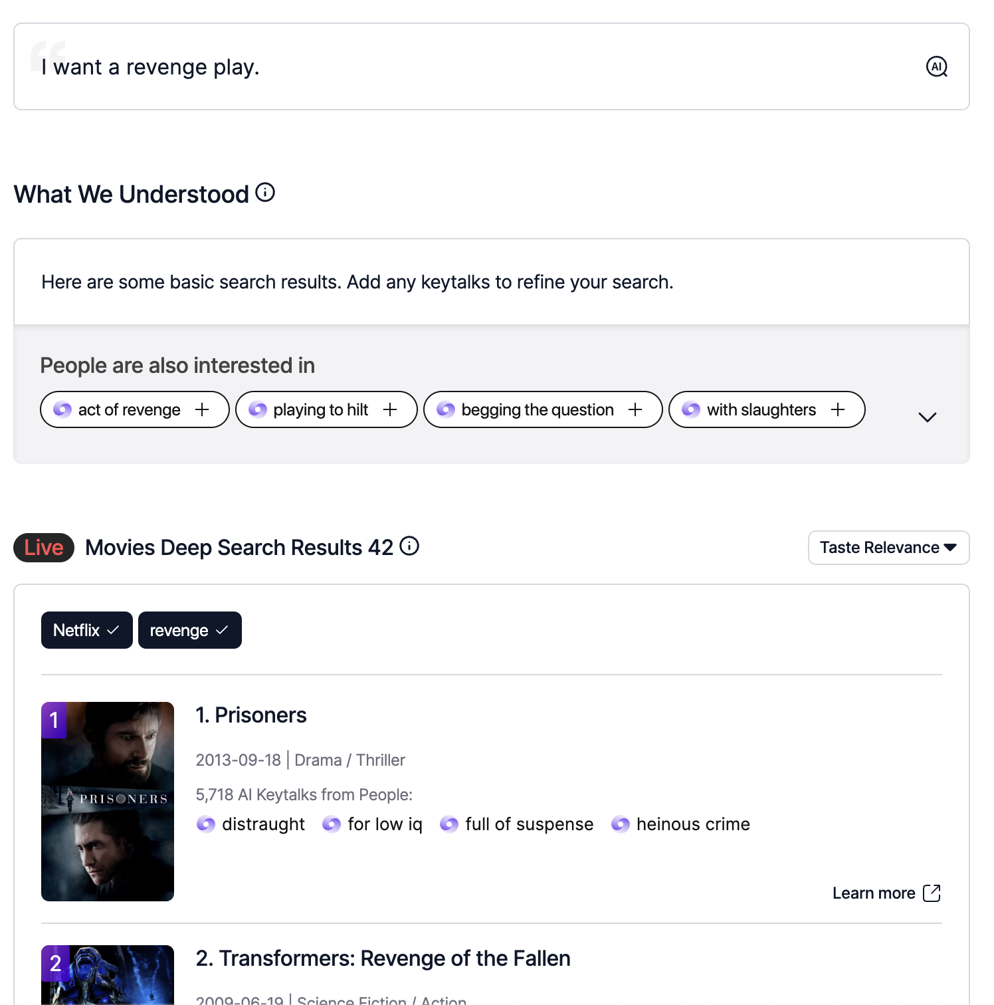This screenshot has height=1005, width=994.
Task: Click external link icon beside Learn more
Action: pos(932,893)
